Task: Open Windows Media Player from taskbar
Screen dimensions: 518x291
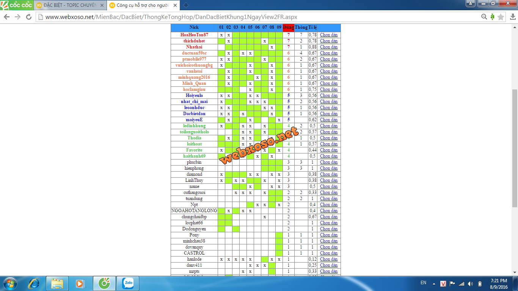Action: coord(80,283)
